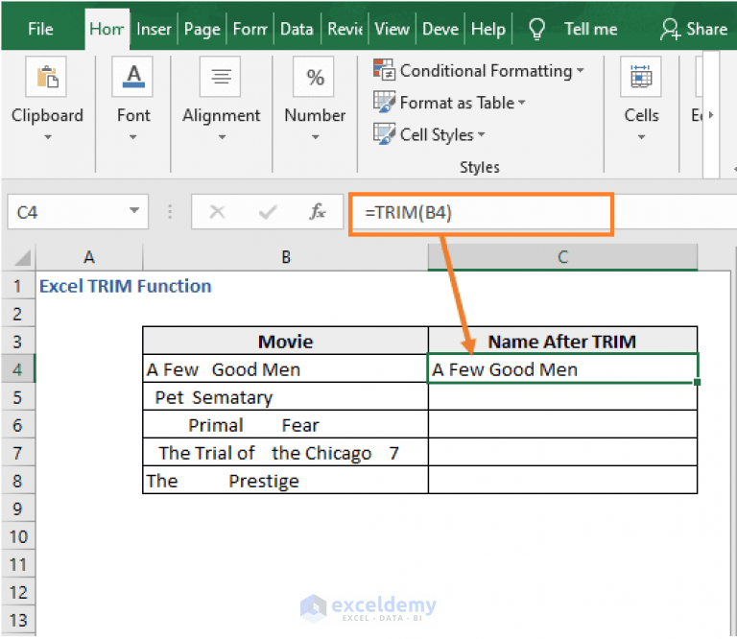Select empty cell C5 beside Pet Sematary
This screenshot has width=737, height=639.
tap(562, 397)
